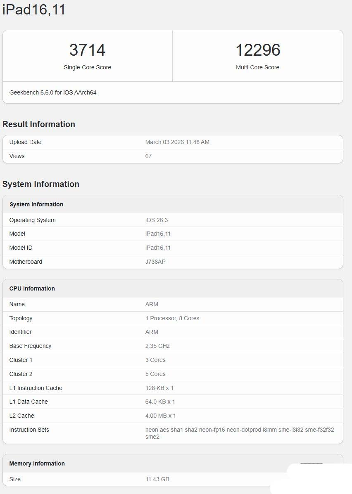This screenshot has height=494, width=352.
Task: Click the Cluster 2 row label
Action: click(x=21, y=374)
